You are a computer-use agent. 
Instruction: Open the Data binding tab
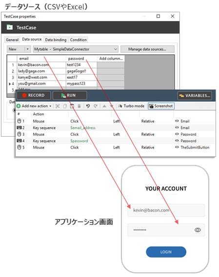tap(56, 40)
